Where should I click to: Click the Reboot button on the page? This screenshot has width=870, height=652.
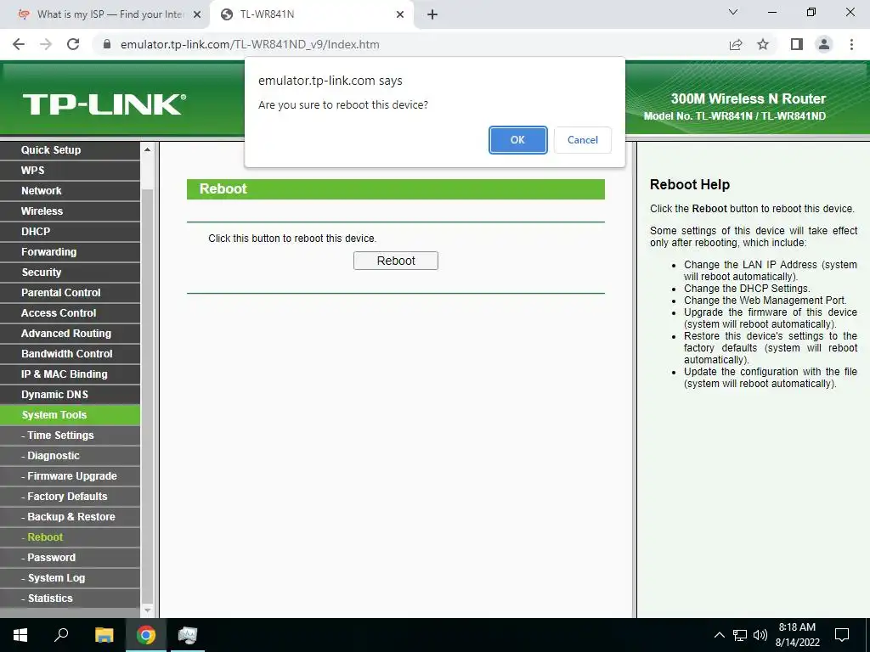click(396, 261)
